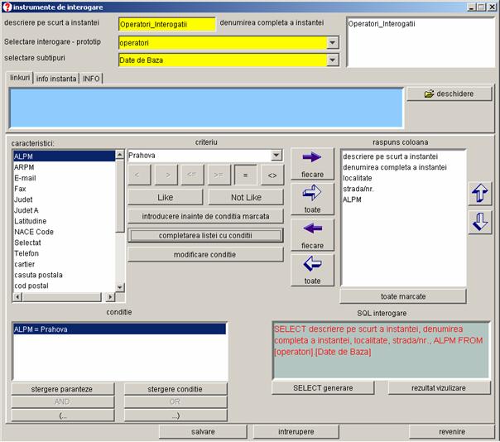The image size is (500, 442).
Task: Click the purple left arrow 'flecare' button
Action: pyautogui.click(x=311, y=232)
